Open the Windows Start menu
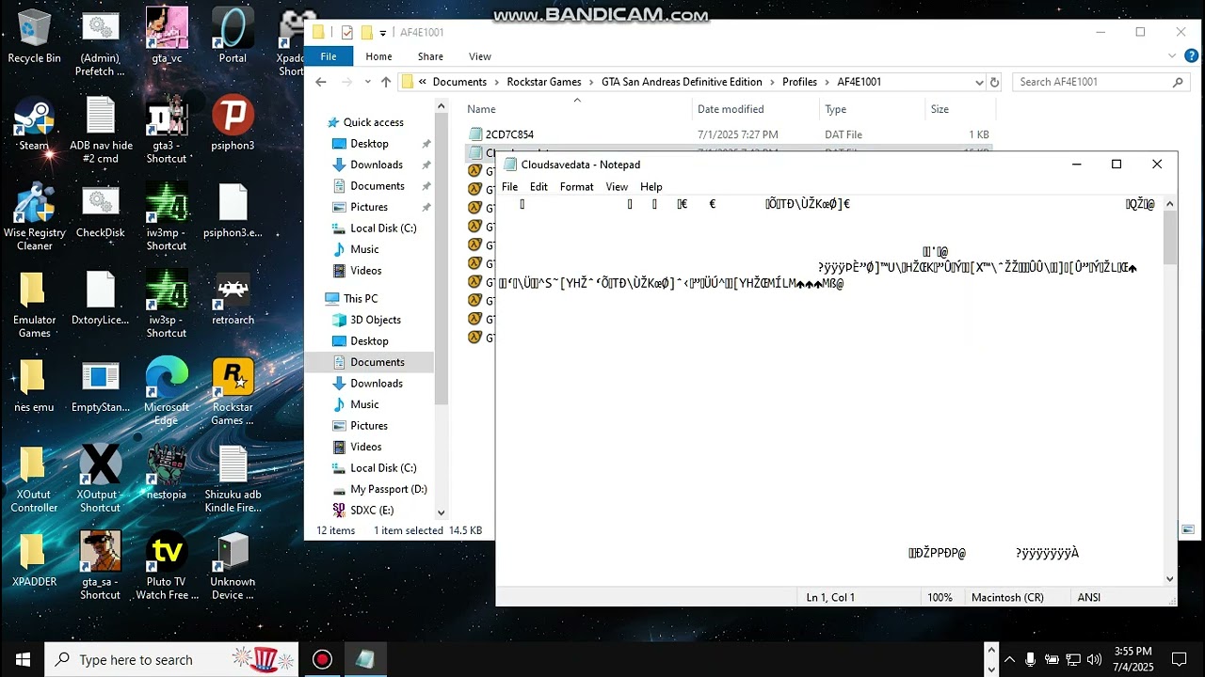This screenshot has height=677, width=1205. [x=23, y=659]
